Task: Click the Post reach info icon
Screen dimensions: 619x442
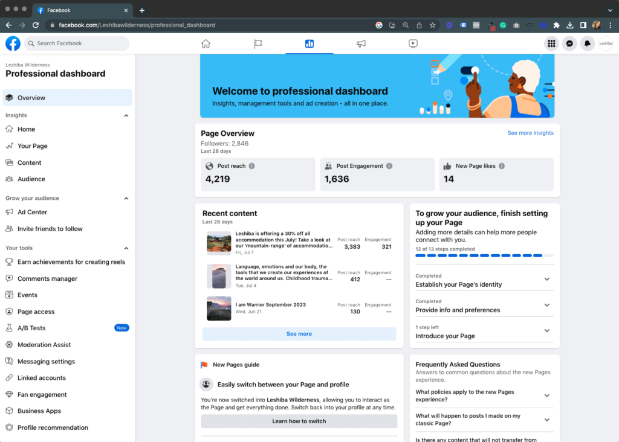Action: click(x=252, y=166)
